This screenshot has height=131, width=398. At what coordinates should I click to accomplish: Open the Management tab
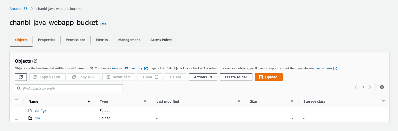129,40
